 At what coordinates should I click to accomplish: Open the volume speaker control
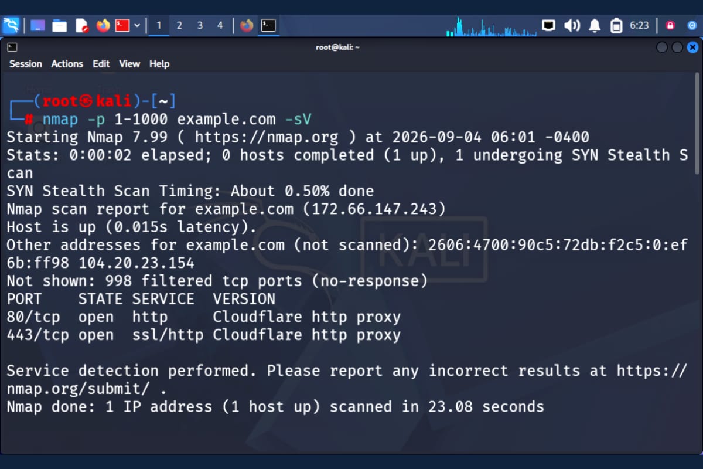pos(572,25)
